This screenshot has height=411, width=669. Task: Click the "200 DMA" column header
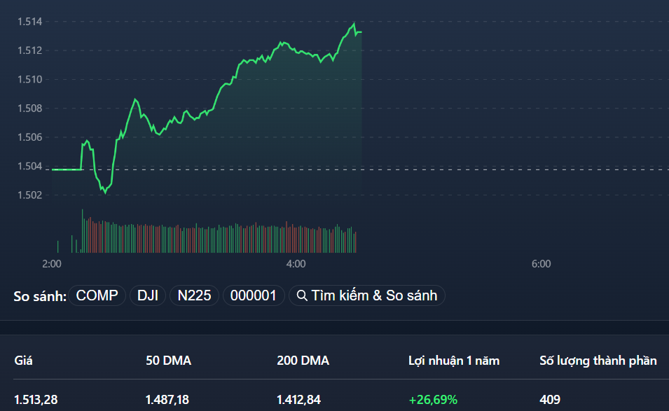(304, 360)
